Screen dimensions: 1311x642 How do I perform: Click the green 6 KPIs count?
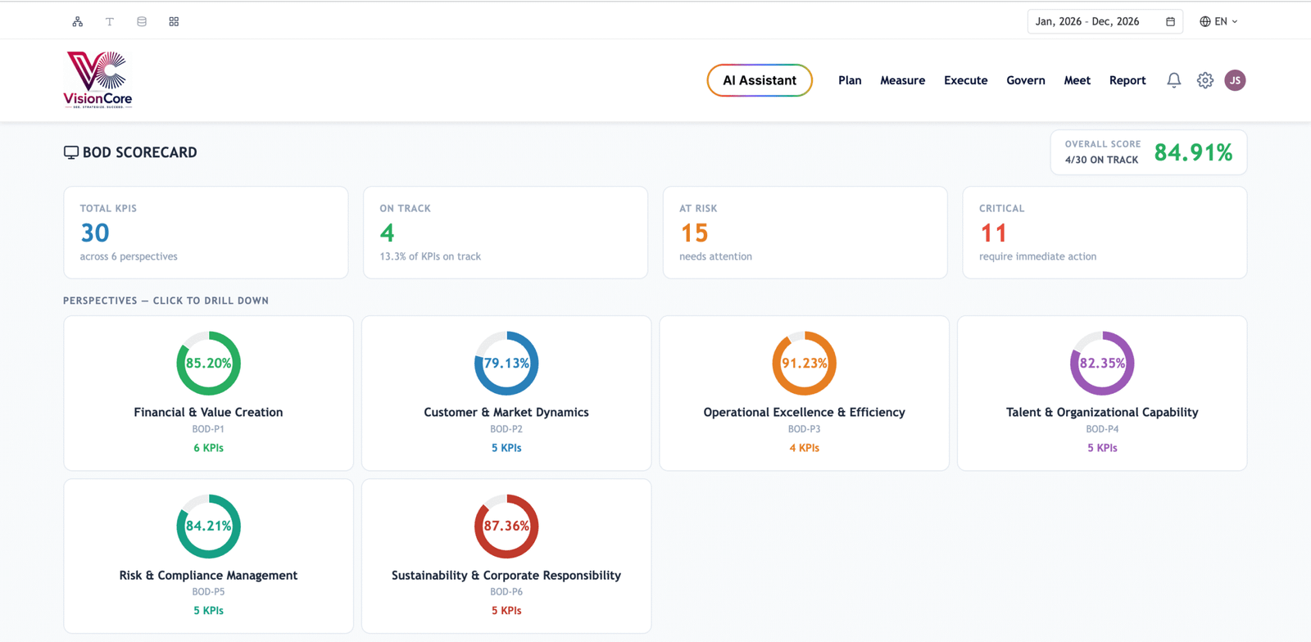coord(208,448)
